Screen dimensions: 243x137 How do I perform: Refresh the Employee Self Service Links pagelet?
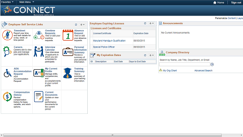point(76,24)
